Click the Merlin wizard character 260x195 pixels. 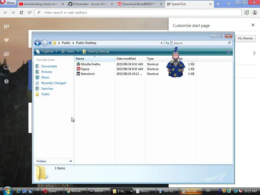[x=176, y=62]
